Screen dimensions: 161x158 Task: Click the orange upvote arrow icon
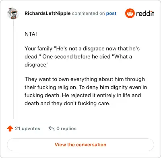coord(10,129)
